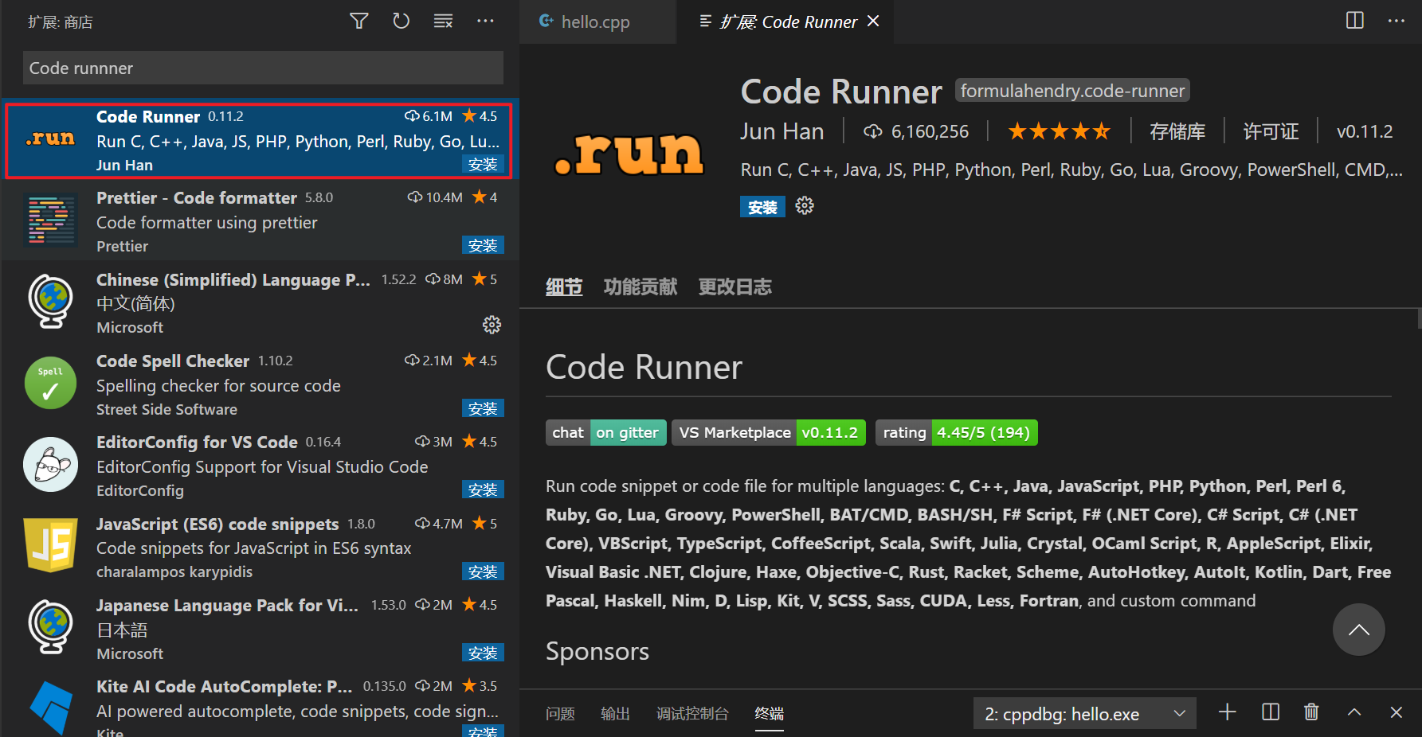The image size is (1422, 737).
Task: Install JavaScript (ES6) code snippets
Action: click(x=483, y=571)
